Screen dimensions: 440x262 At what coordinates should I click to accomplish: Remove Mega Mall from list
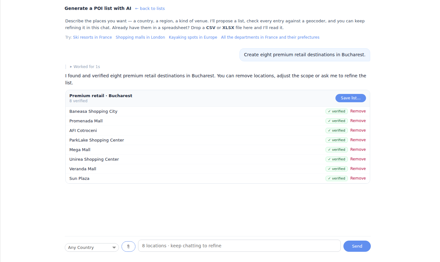point(358,150)
